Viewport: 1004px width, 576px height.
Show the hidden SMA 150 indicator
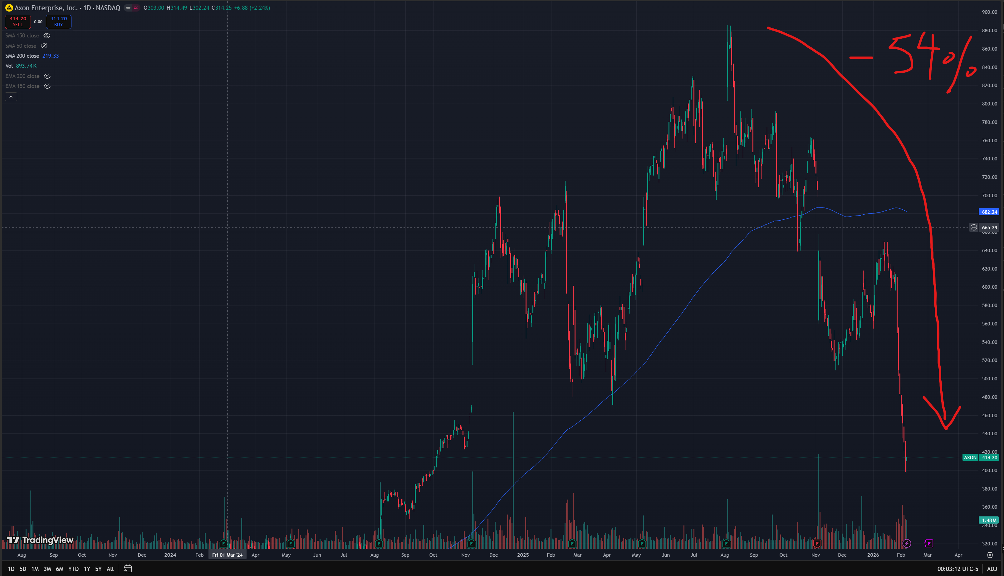click(x=47, y=36)
